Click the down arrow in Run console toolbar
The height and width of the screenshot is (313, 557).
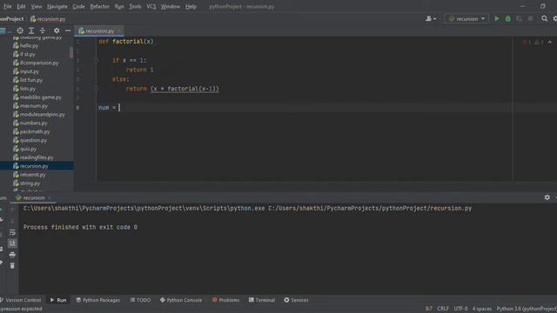coord(12,221)
